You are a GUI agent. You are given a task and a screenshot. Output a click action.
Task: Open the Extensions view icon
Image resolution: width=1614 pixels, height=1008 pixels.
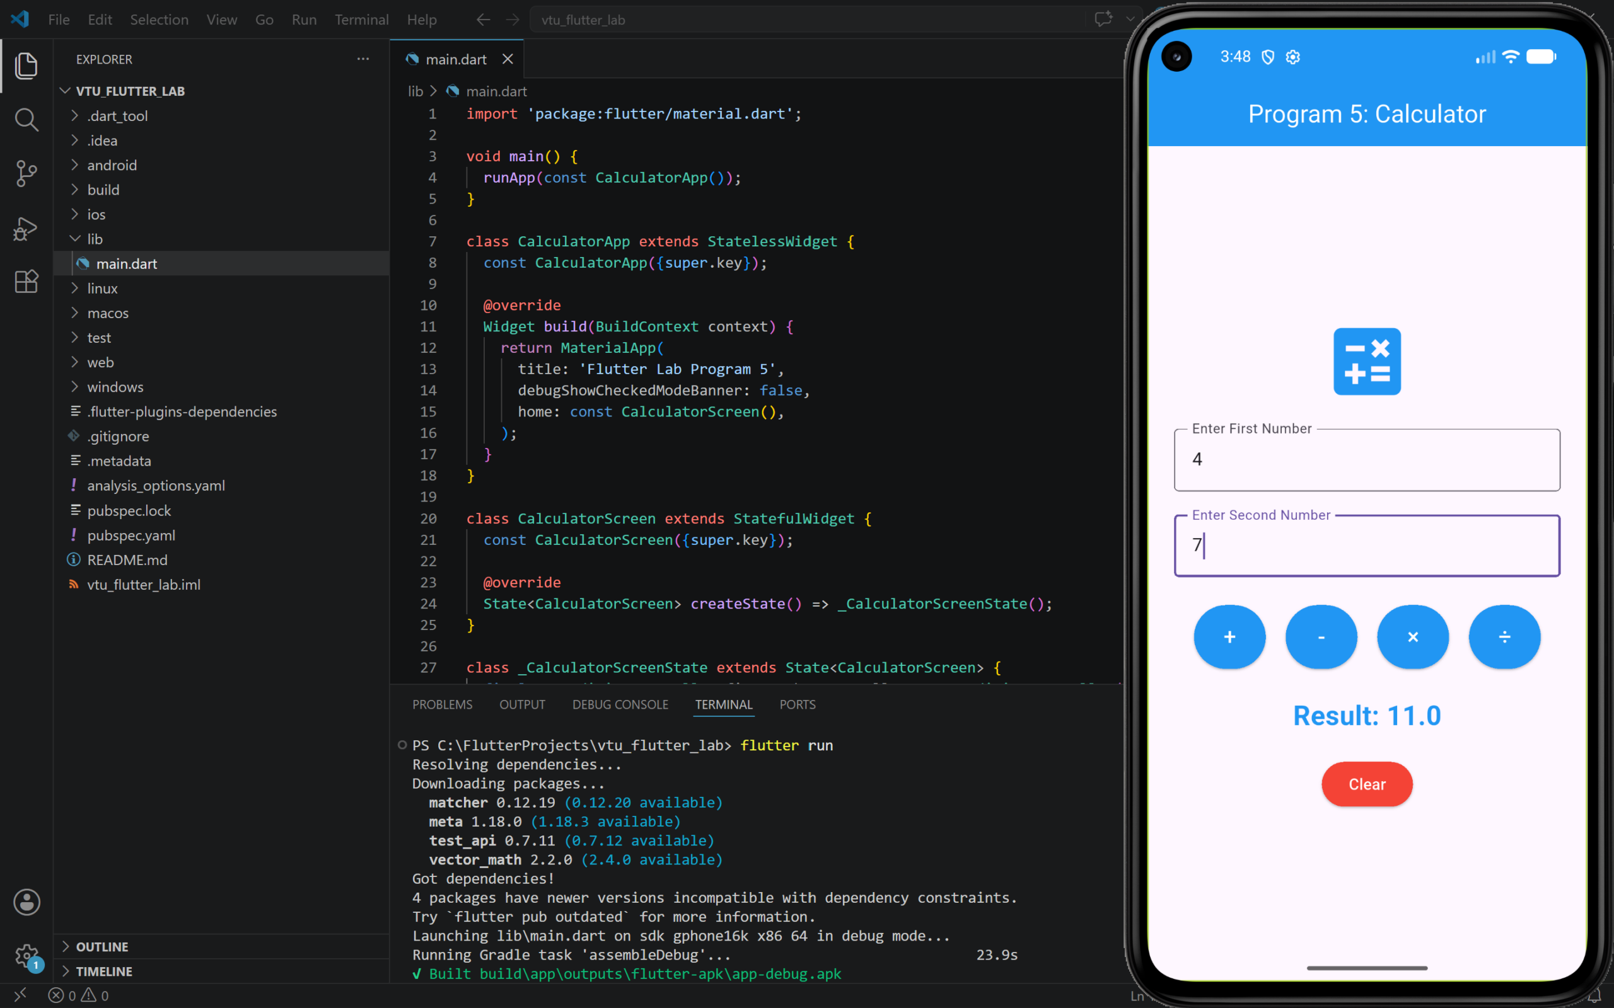coord(26,282)
